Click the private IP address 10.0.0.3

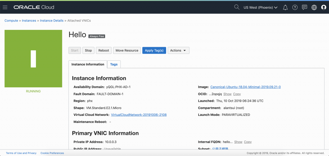[x=111, y=142]
